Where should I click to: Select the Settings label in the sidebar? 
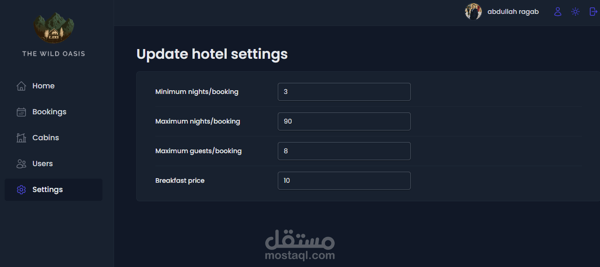point(48,190)
